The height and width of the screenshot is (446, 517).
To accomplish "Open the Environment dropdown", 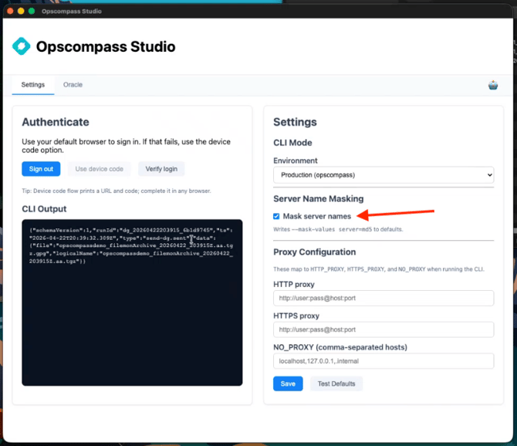I will (x=383, y=175).
